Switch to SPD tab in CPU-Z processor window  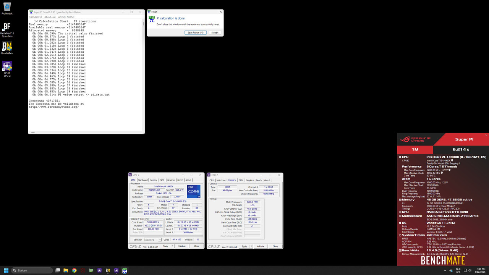[162, 180]
